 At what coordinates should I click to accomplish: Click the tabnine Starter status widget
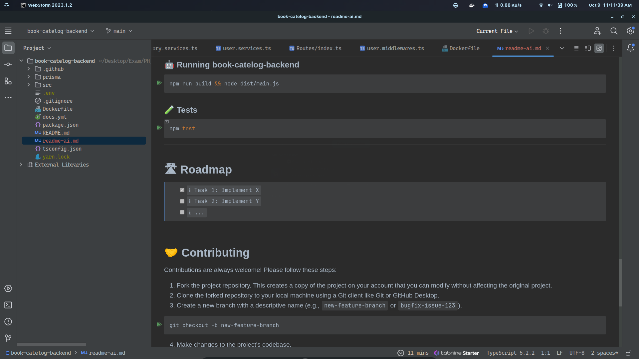pyautogui.click(x=456, y=353)
